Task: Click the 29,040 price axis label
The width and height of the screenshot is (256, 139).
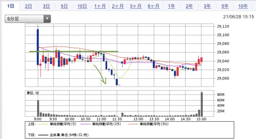Action: (223, 61)
